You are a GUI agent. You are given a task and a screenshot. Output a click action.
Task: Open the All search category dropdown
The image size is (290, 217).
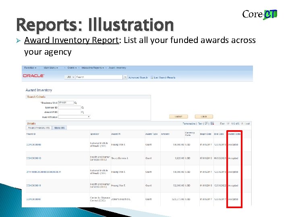tap(70, 77)
